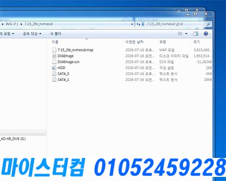Click the SCN 파일 type cell
The width and height of the screenshot is (226, 181).
pos(166,62)
